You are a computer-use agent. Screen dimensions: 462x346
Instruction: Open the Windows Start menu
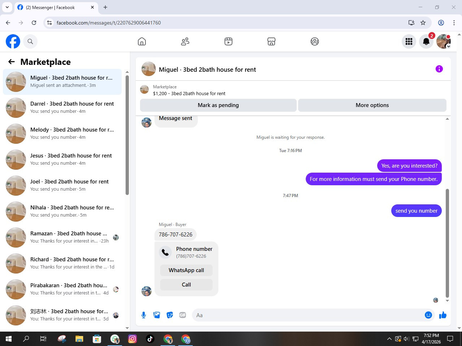pyautogui.click(x=9, y=339)
